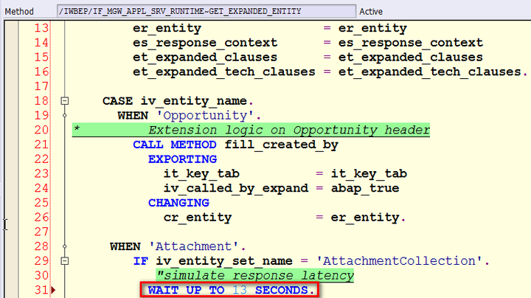Click the 'WAIT UP TO' statement

tap(186, 290)
